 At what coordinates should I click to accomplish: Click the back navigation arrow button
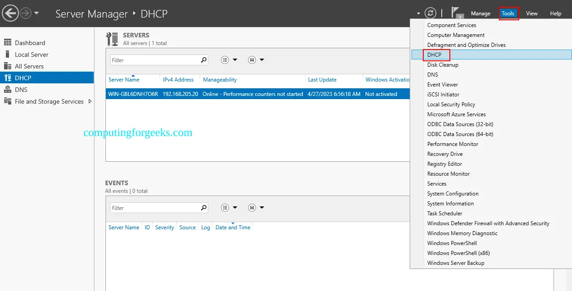10,13
